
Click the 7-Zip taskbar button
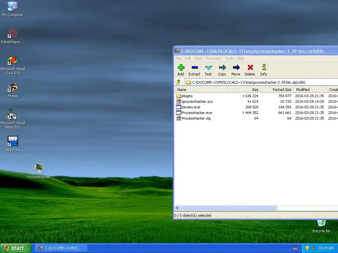61,248
